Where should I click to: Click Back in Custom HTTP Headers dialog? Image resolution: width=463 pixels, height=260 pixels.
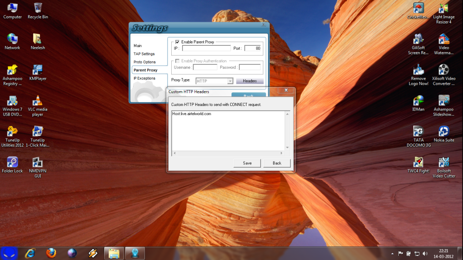tap(277, 163)
